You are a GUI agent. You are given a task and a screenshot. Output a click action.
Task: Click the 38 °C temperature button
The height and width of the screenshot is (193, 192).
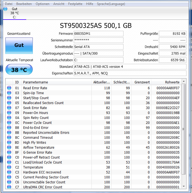coord(19,70)
